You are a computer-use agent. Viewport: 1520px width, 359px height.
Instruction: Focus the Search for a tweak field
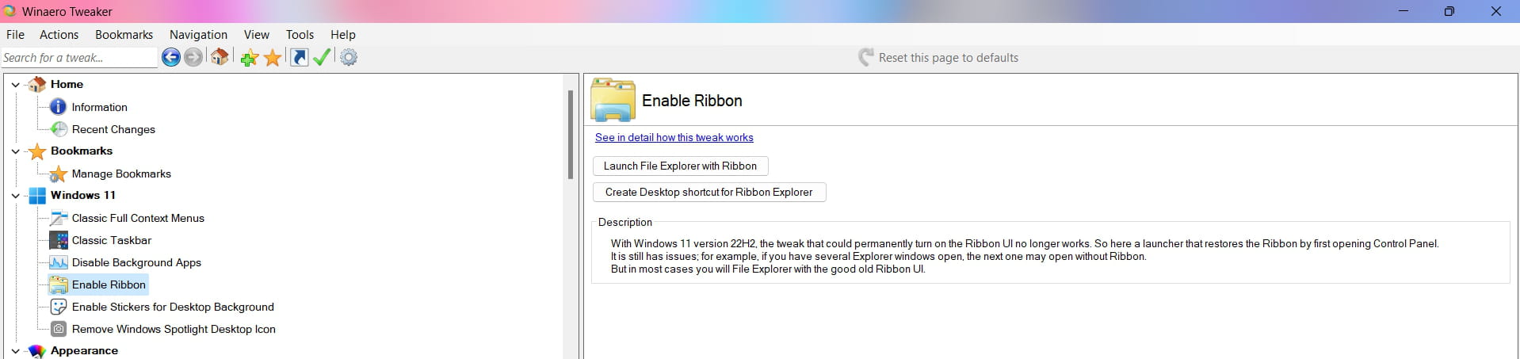(78, 57)
